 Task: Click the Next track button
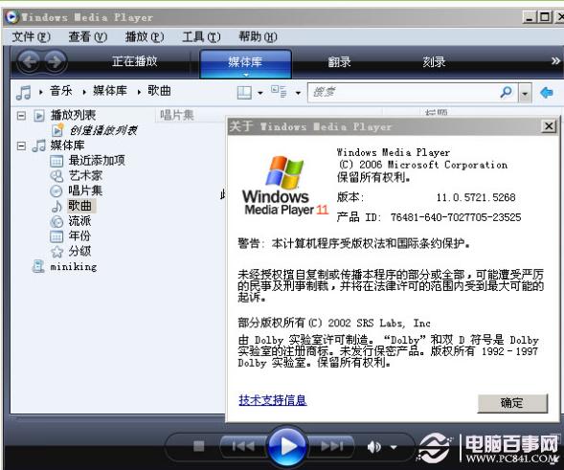331,446
